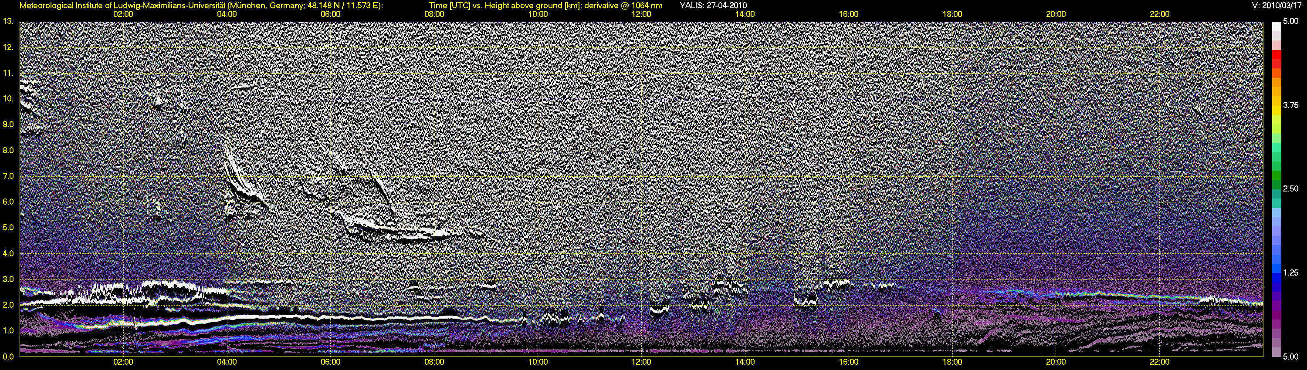
Task: Select the 22:00 label on the lower time axis
Action: click(1160, 362)
